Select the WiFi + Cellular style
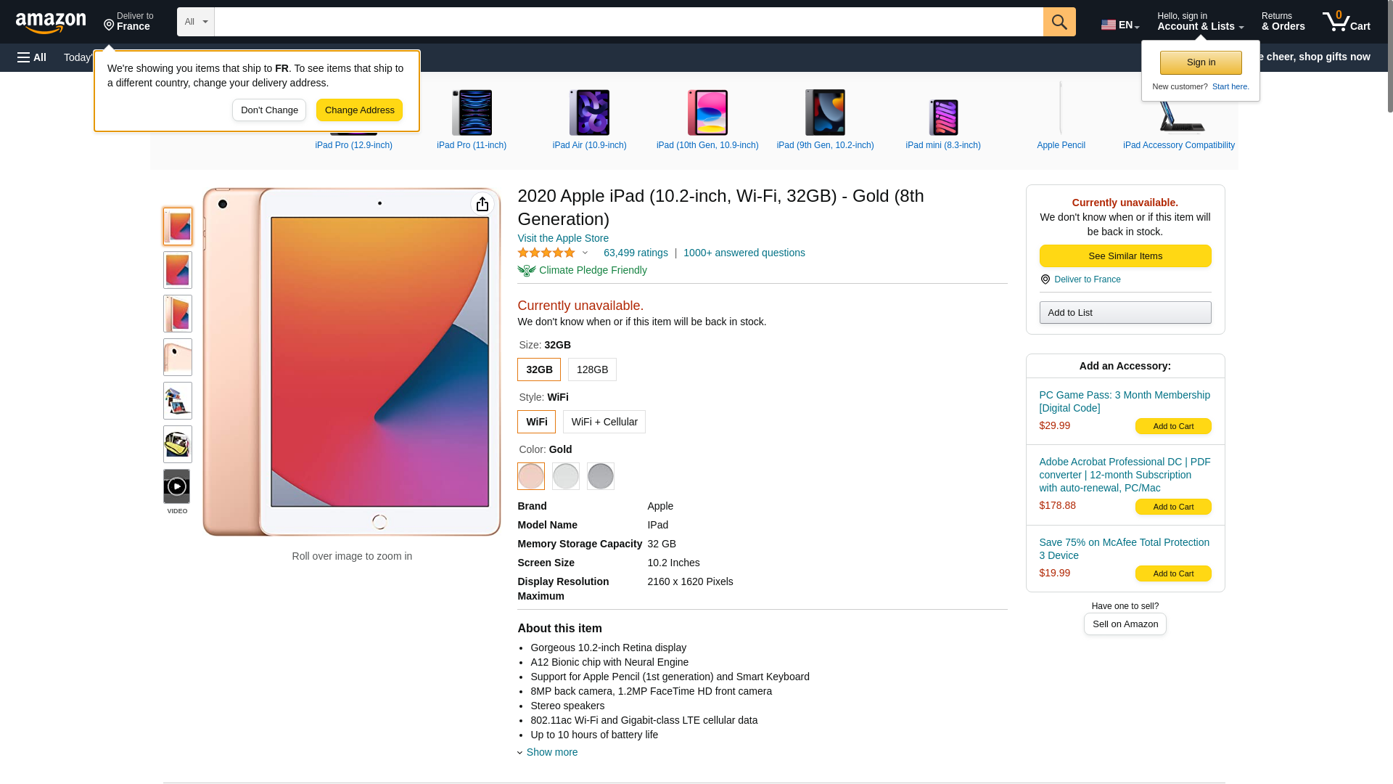This screenshot has height=784, width=1393. point(604,422)
